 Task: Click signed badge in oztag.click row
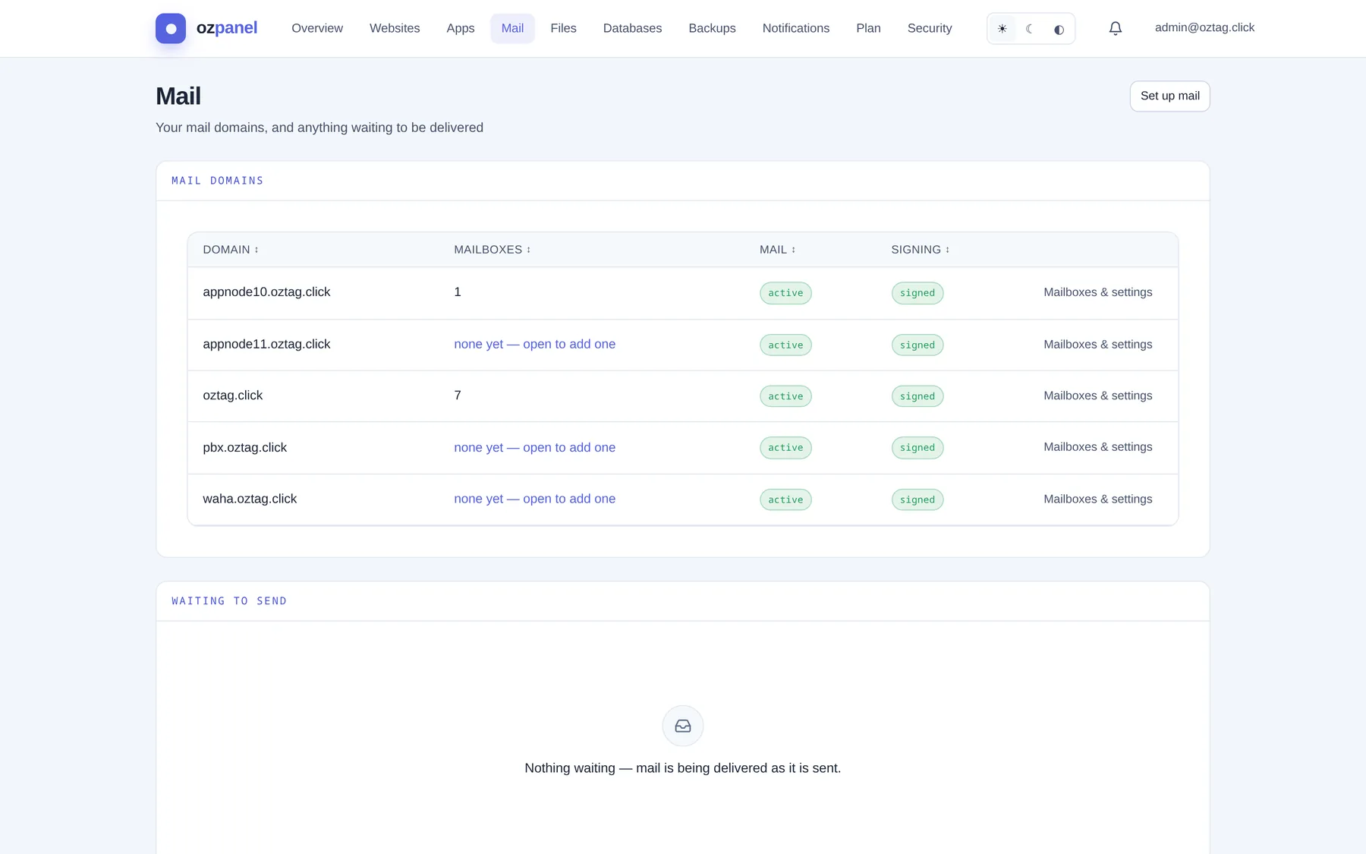[917, 396]
